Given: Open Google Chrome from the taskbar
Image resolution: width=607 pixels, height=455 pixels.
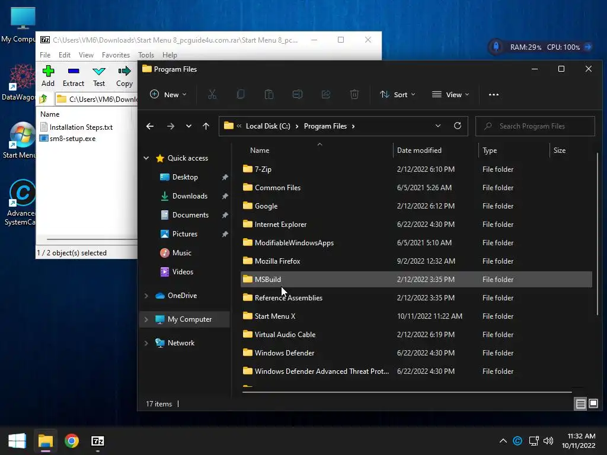Looking at the screenshot, I should [72, 441].
